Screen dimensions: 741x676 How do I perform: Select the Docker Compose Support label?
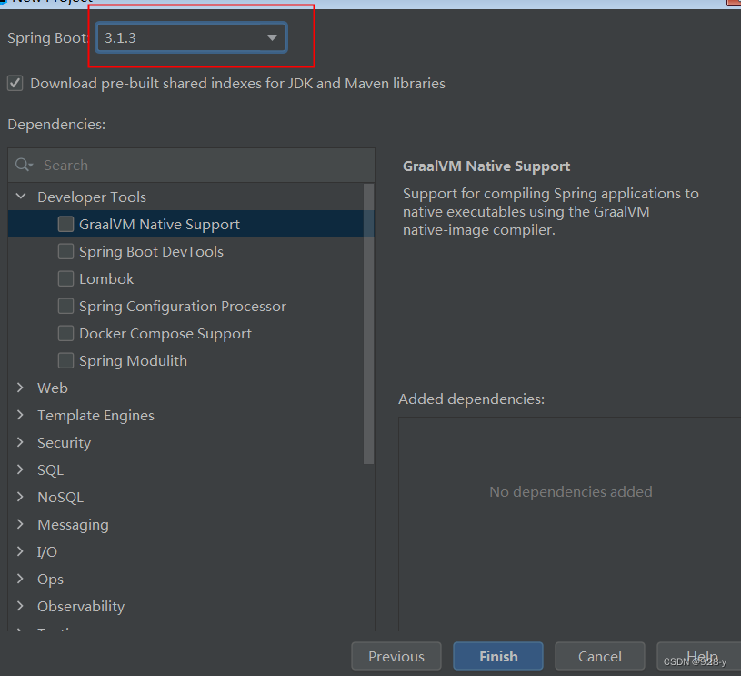(165, 334)
